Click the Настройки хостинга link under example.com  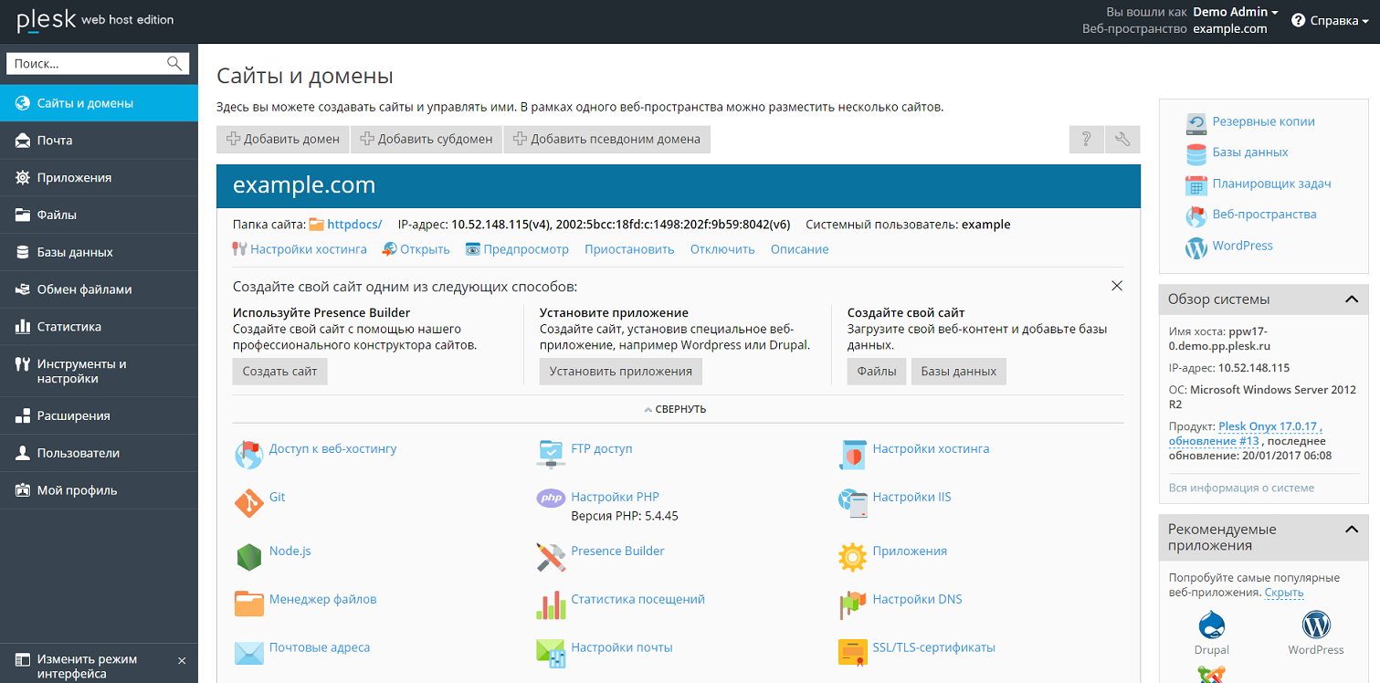[x=309, y=249]
